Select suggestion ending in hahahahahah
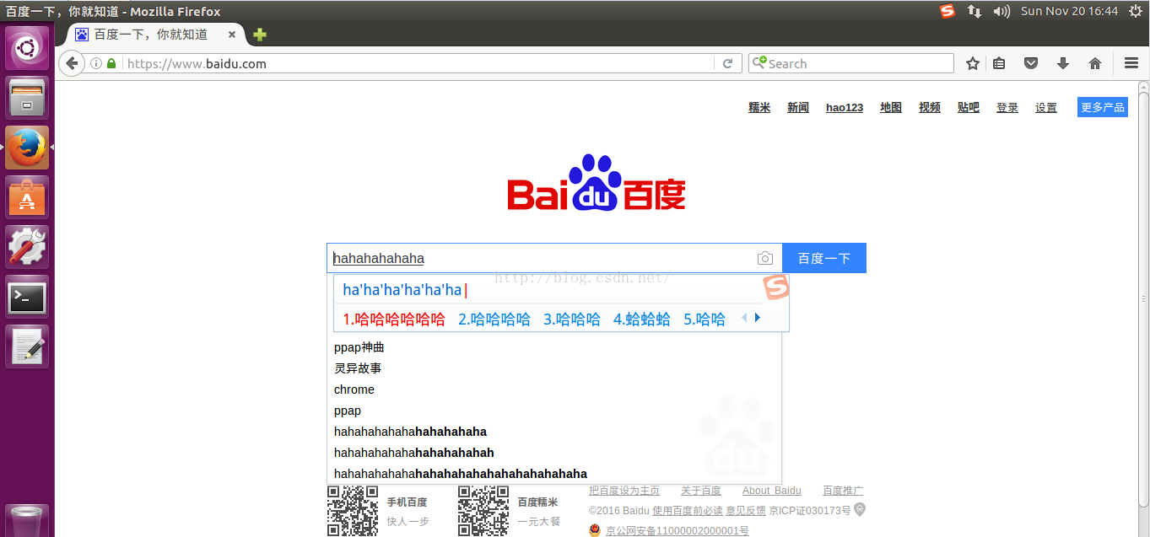Image resolution: width=1150 pixels, height=537 pixels. (x=554, y=453)
